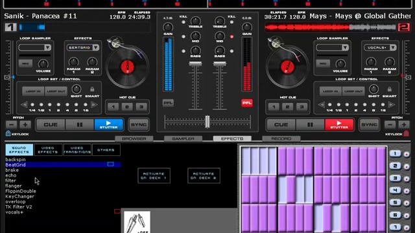415x233 pixels.
Task: Click the crossfader slider handle
Action: coord(207,122)
